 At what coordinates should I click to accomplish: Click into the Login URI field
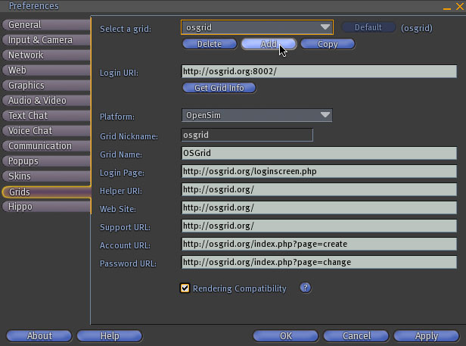click(x=319, y=71)
